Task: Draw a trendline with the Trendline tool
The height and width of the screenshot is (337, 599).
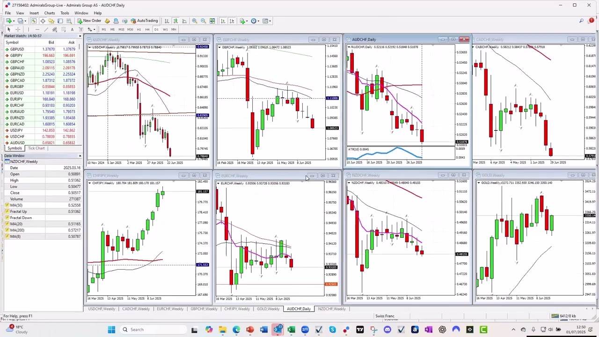Action: click(45, 29)
